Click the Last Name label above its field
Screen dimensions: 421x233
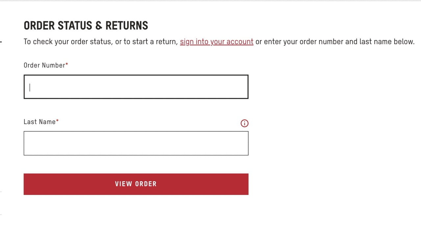(x=38, y=122)
